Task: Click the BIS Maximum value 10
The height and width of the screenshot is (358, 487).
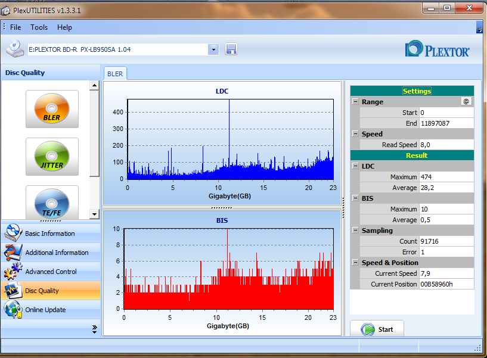Action: tap(446, 209)
